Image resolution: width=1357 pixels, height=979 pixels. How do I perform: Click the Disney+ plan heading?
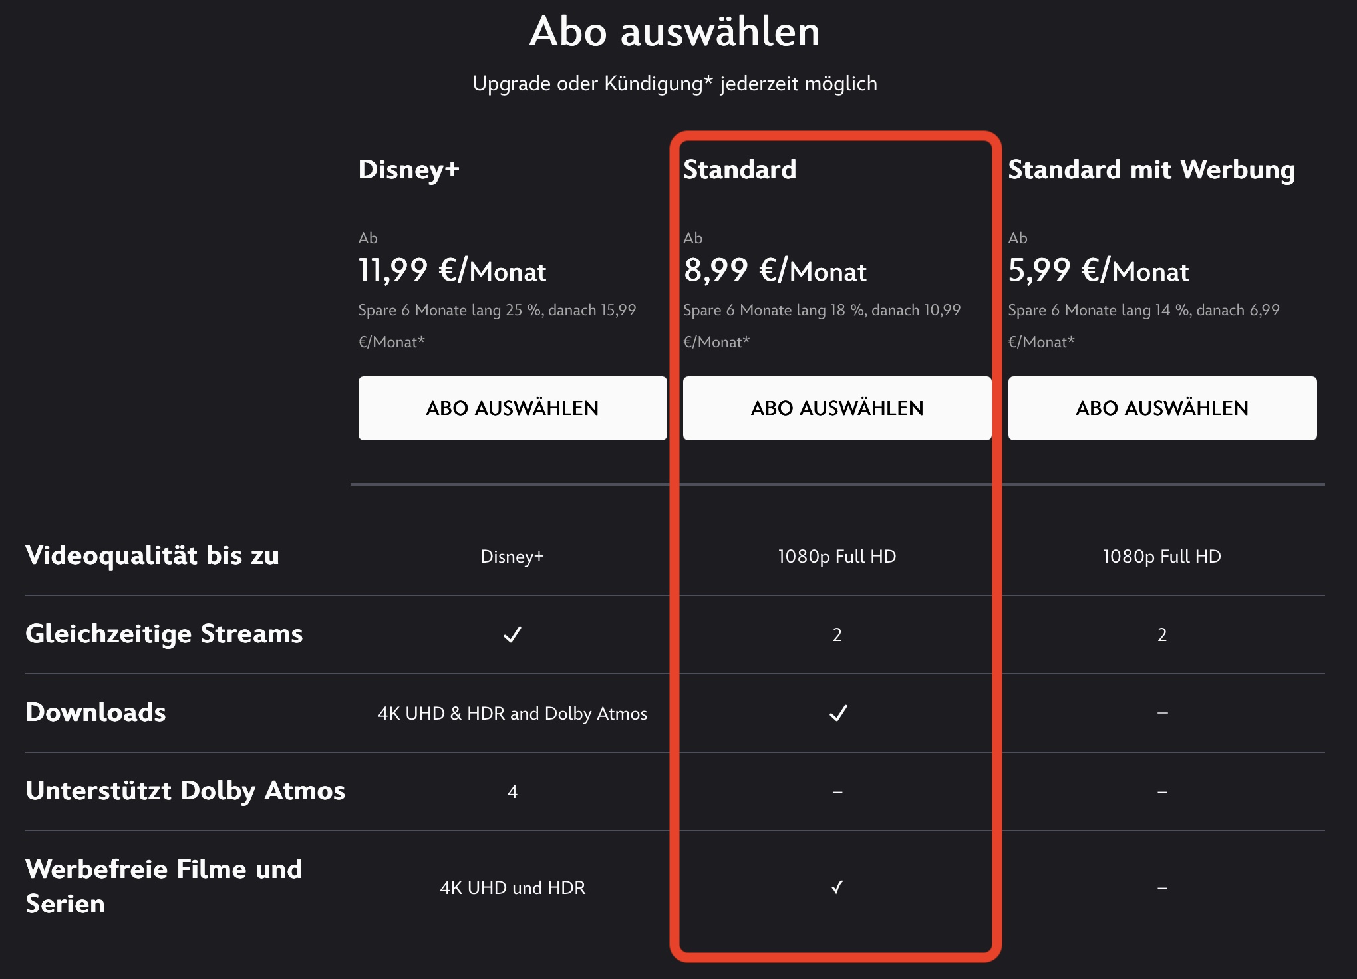[x=409, y=171]
